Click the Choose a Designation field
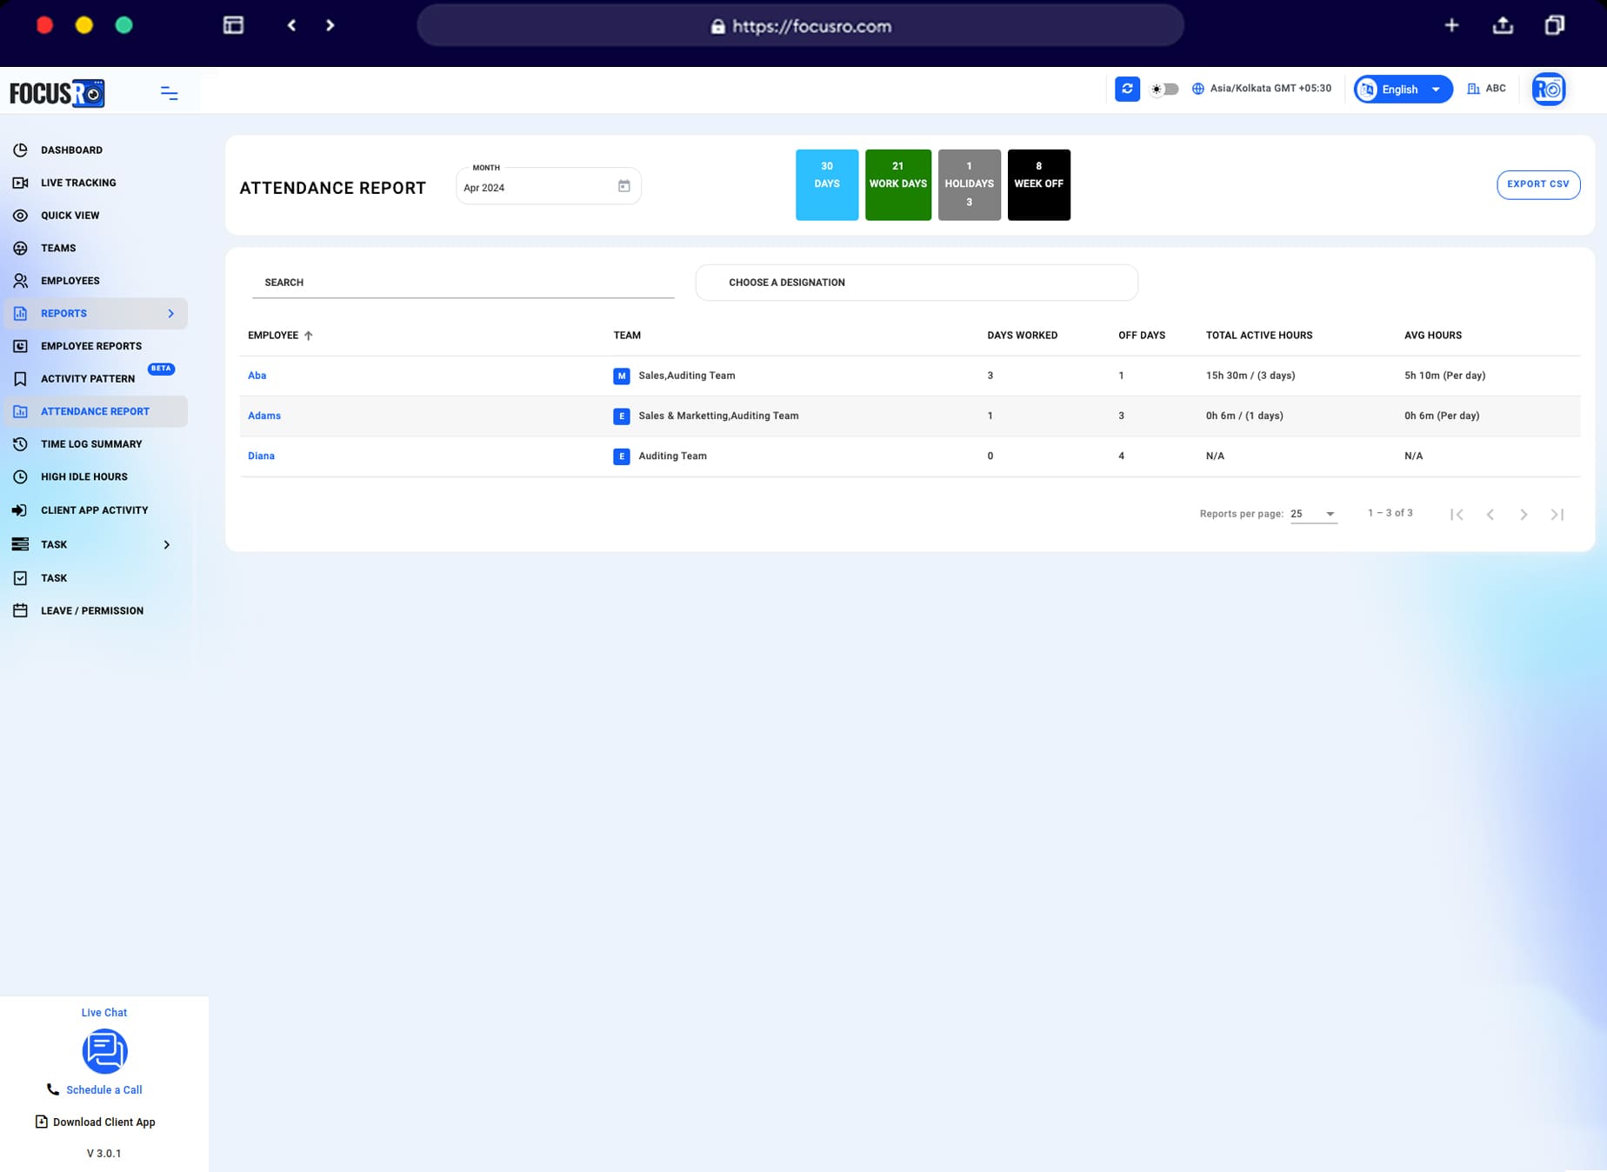The width and height of the screenshot is (1607, 1172). (x=916, y=282)
